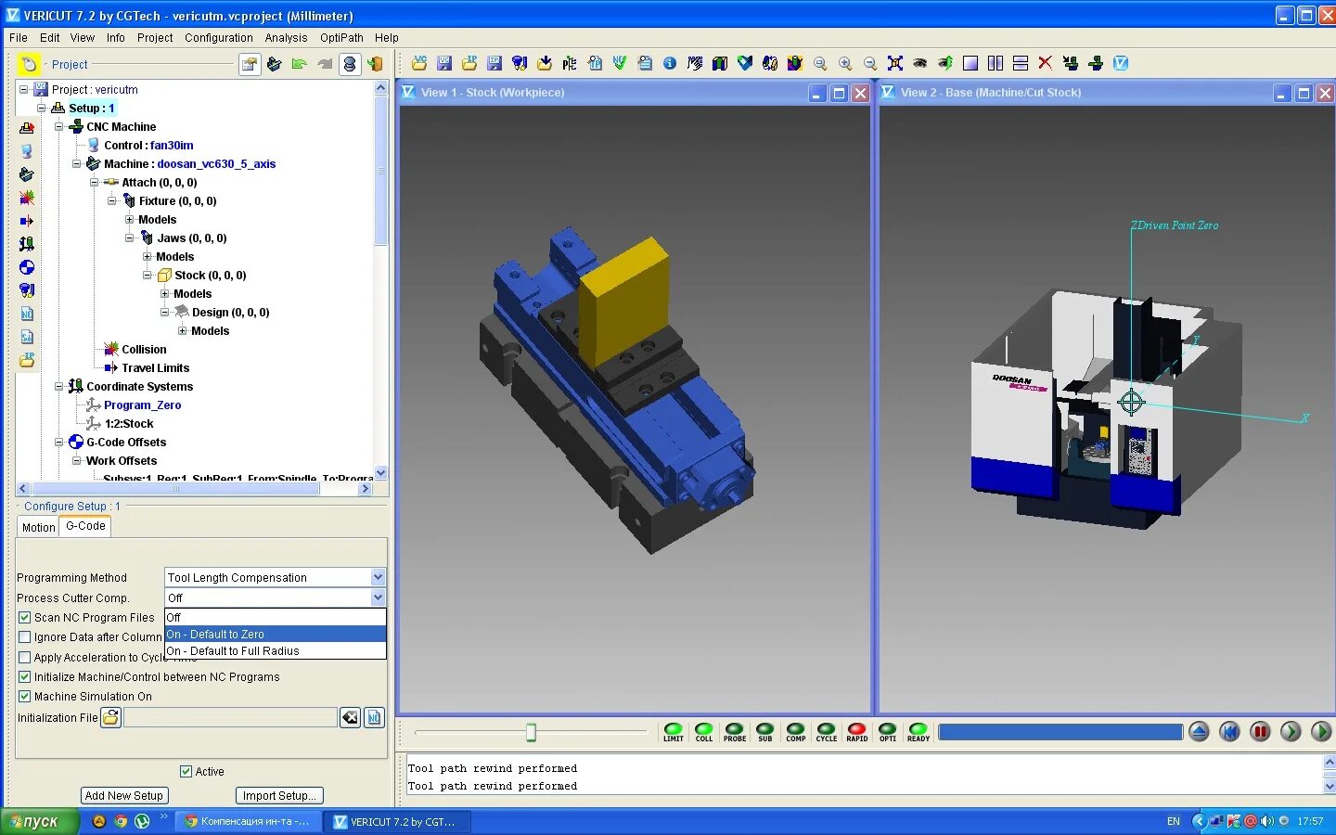Toggle the OPTI status light

[888, 732]
